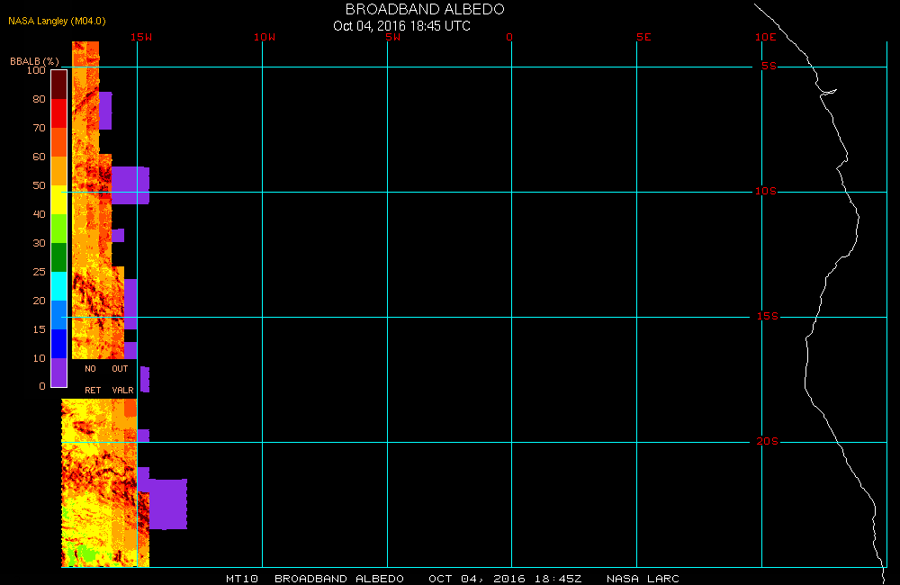Click the green albedo patch at bottom left
The width and height of the screenshot is (900, 585).
[x=85, y=554]
